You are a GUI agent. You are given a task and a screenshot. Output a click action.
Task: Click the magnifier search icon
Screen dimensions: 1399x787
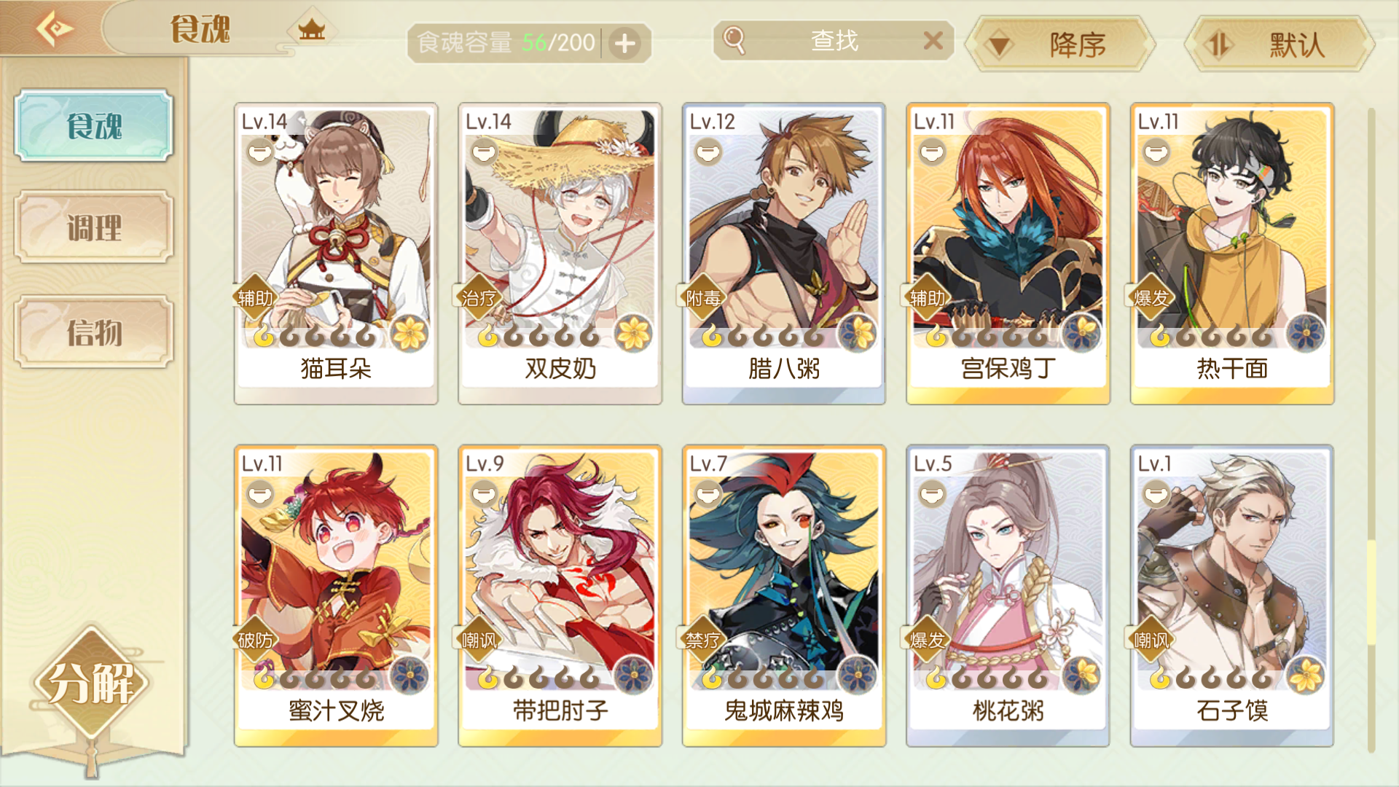(x=734, y=40)
